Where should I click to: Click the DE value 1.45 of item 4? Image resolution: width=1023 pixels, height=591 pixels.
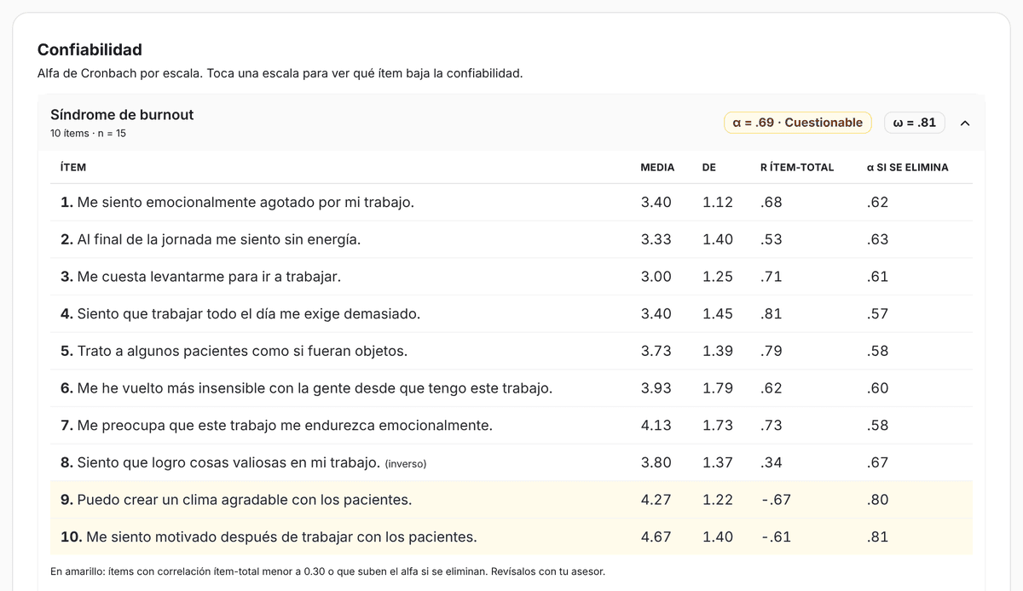pyautogui.click(x=718, y=314)
